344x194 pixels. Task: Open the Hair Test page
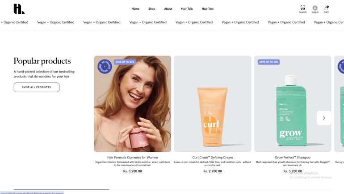point(208,9)
